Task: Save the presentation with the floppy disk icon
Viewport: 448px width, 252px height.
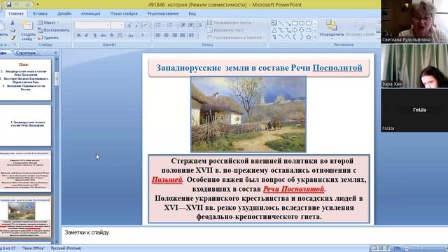Action: coord(9,5)
